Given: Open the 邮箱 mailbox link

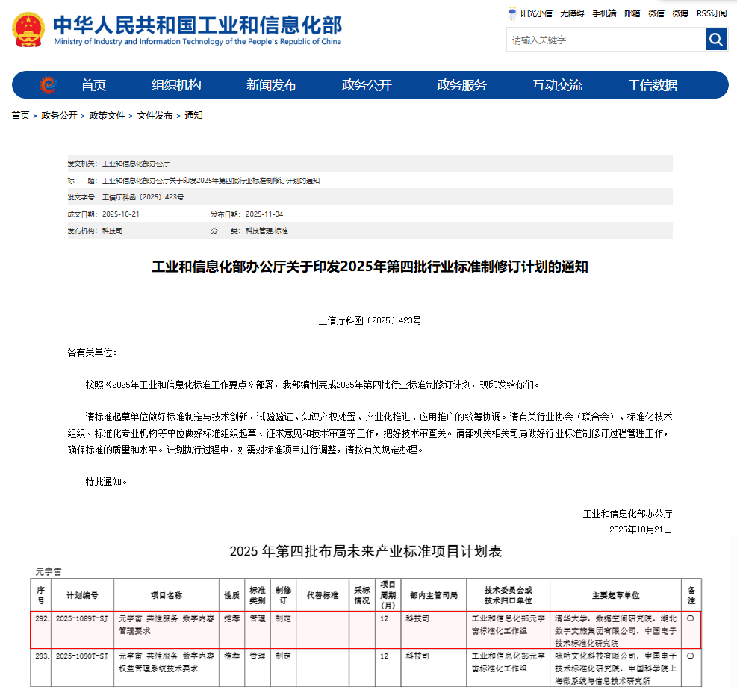Looking at the screenshot, I should tap(632, 13).
